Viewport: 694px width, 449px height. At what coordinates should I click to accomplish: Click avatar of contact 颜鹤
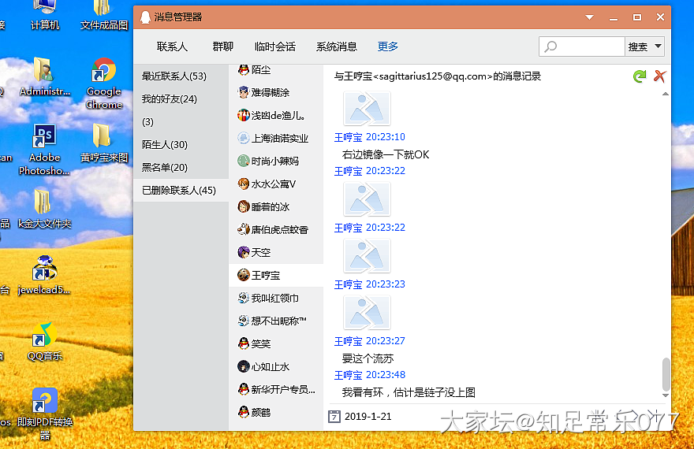coord(244,412)
